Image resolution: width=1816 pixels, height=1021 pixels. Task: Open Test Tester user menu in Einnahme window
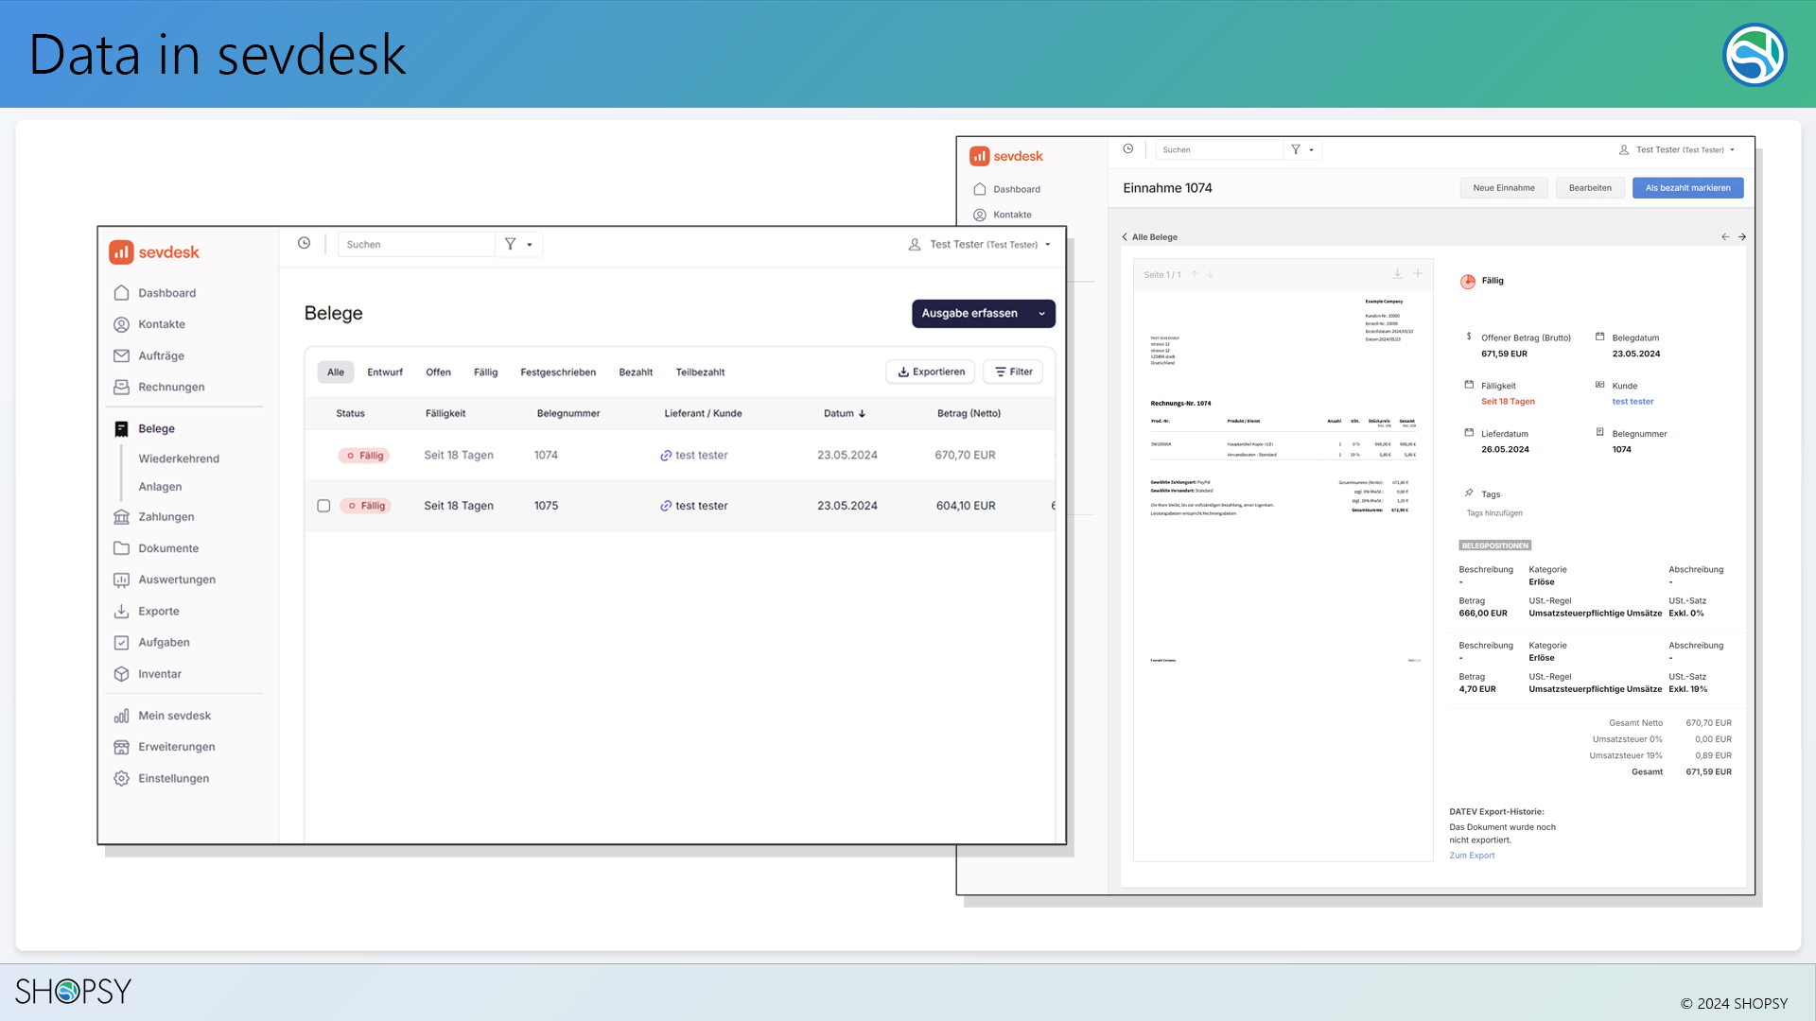click(x=1677, y=149)
